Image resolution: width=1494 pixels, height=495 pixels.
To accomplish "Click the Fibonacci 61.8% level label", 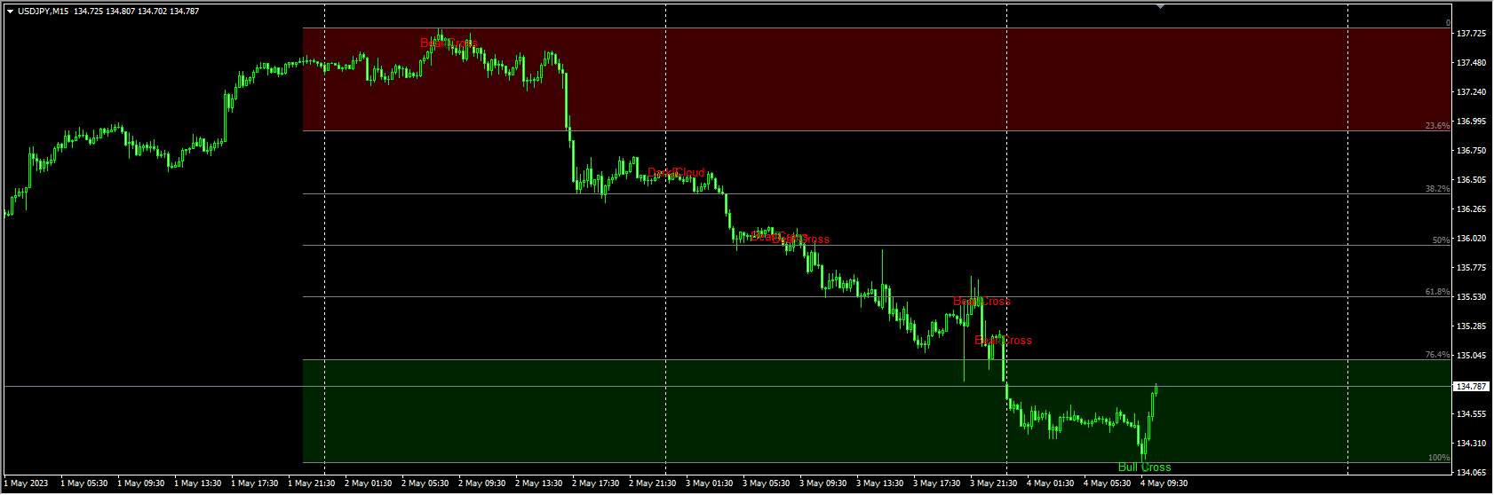I will (1437, 292).
